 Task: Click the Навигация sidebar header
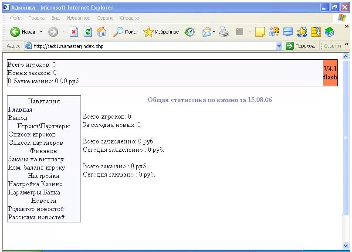coord(44,101)
